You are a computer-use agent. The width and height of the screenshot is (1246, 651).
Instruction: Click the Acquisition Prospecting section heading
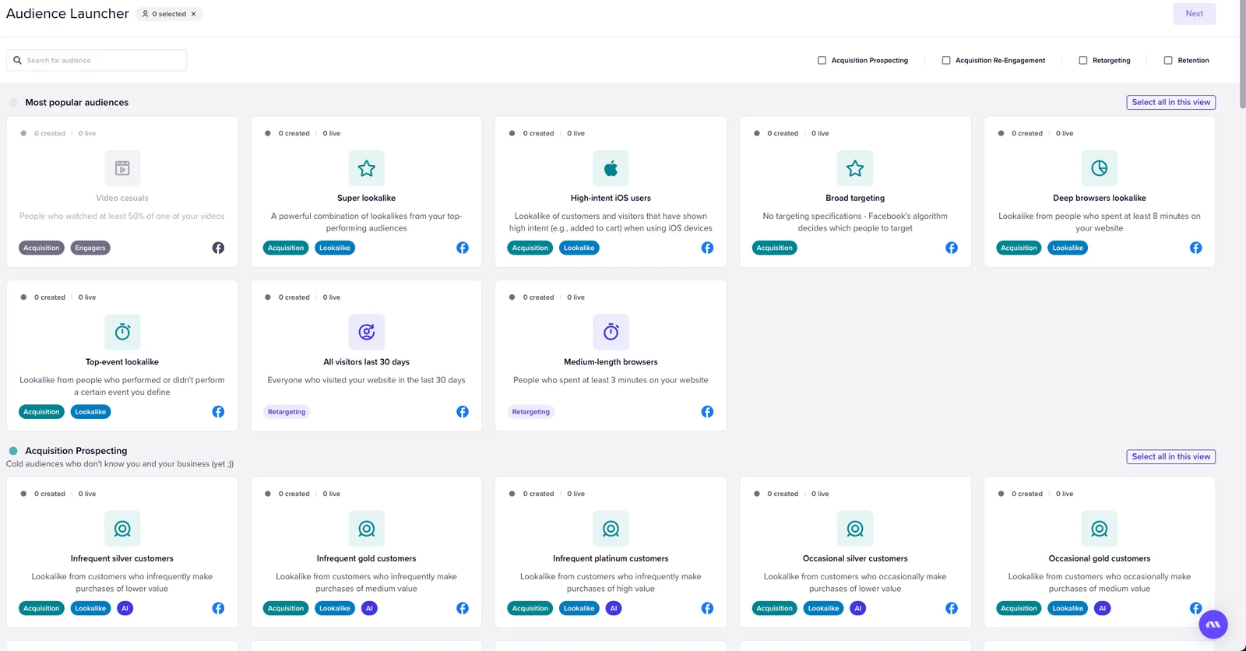pos(76,451)
